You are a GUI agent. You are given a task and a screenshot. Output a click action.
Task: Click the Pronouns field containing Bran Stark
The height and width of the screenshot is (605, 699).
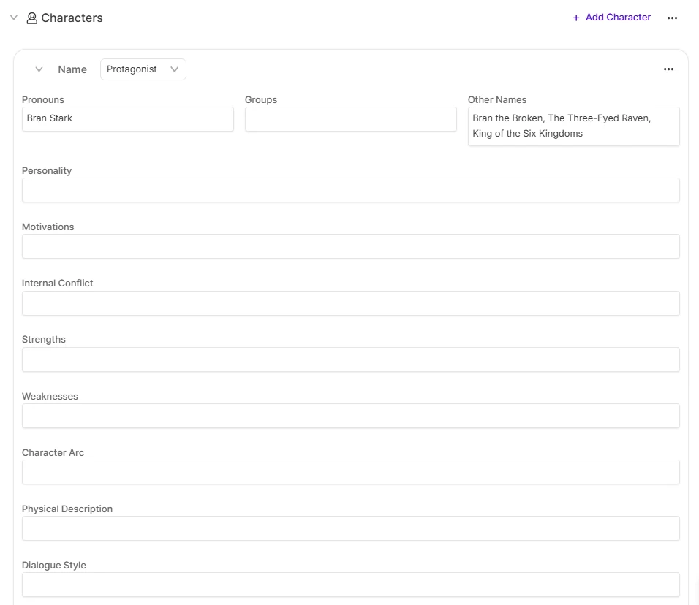128,118
